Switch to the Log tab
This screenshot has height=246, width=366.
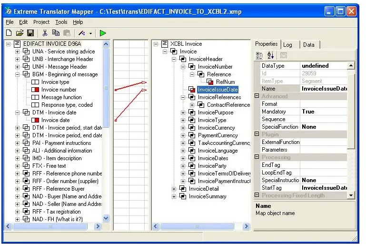(288, 45)
